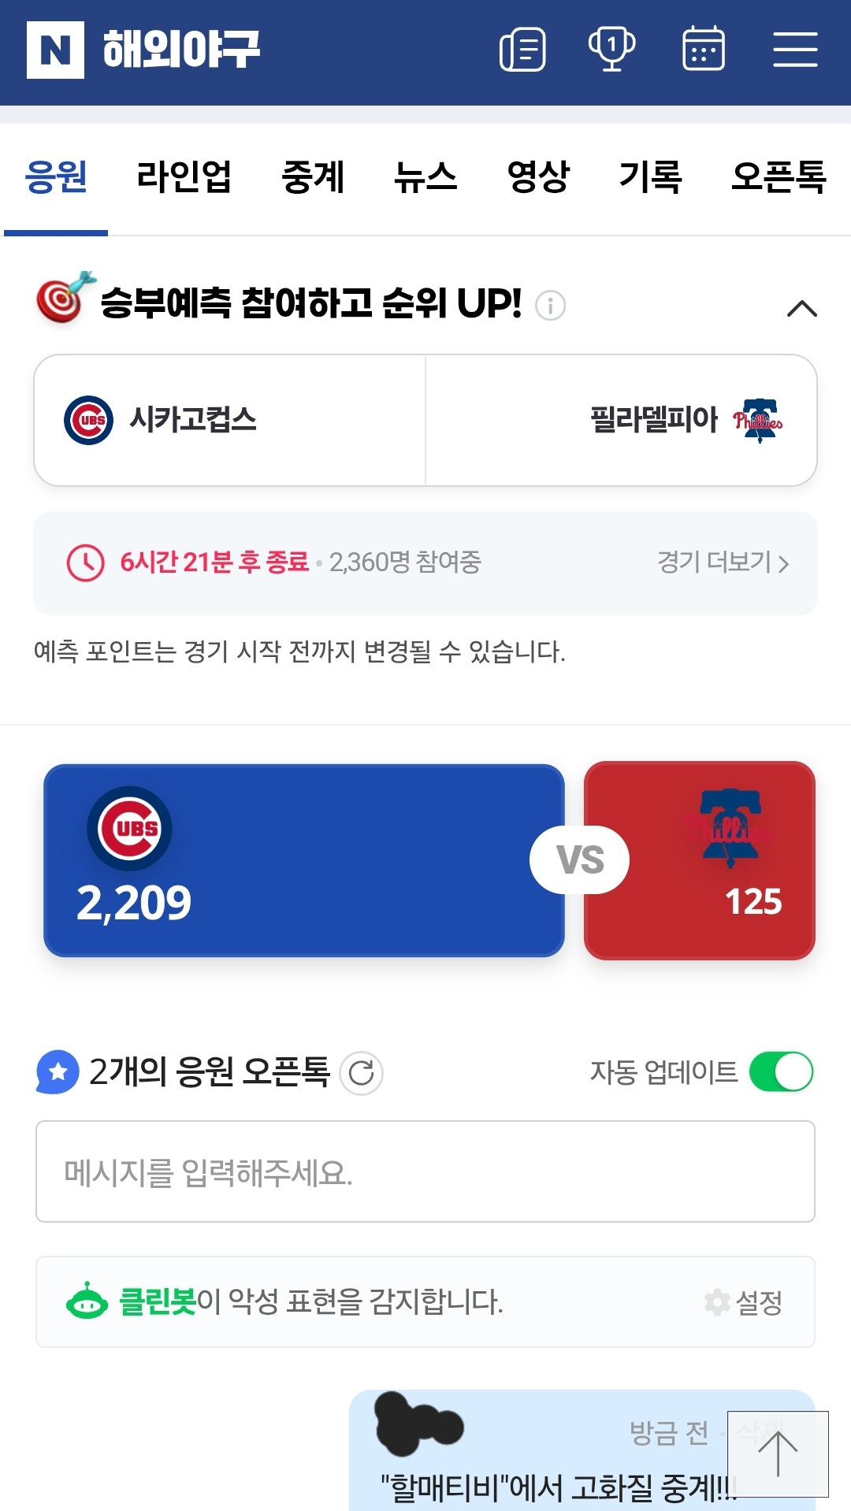
Task: Open the hamburger menu
Action: (x=795, y=50)
